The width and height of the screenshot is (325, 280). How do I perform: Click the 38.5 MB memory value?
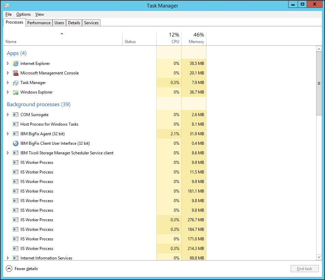pyautogui.click(x=197, y=64)
